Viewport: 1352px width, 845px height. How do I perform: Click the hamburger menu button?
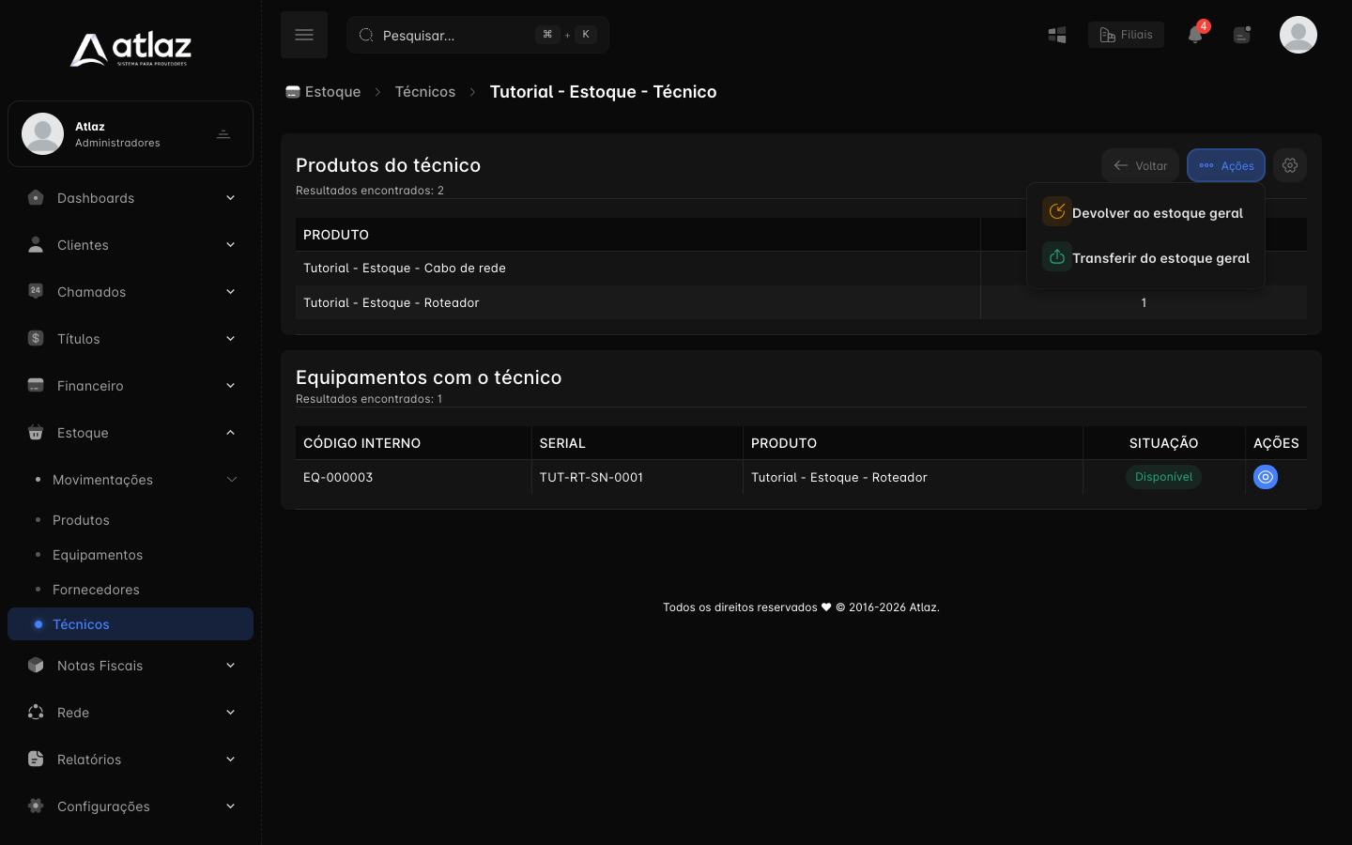(x=304, y=35)
